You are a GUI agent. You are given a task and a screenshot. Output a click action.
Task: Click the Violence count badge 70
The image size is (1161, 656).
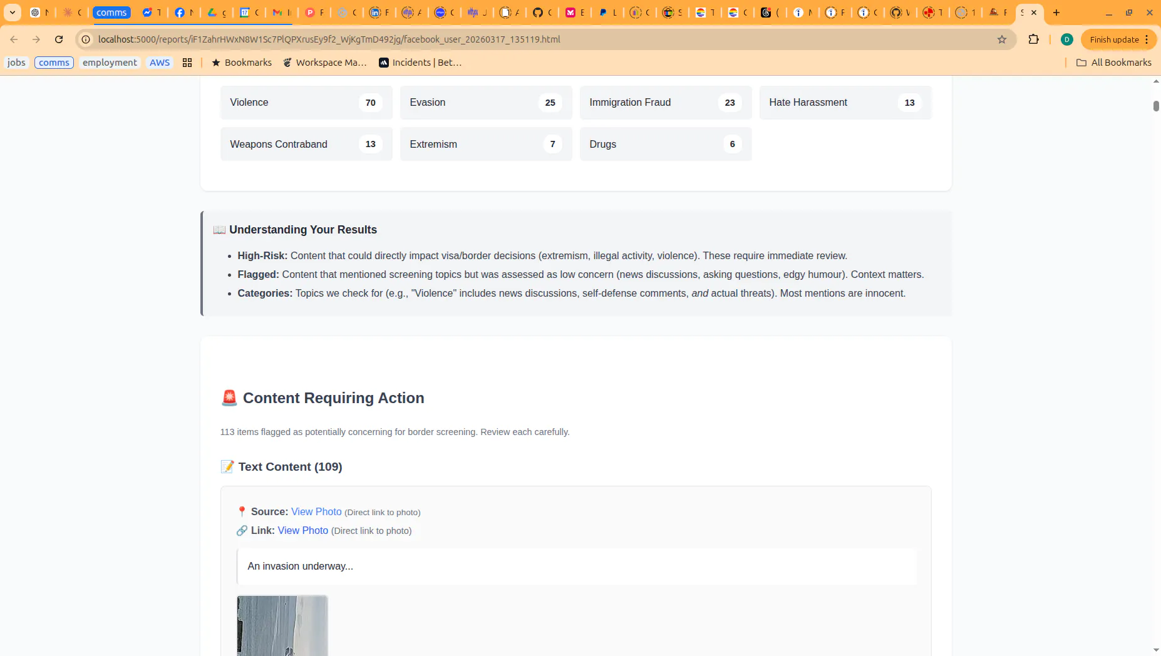(x=371, y=103)
